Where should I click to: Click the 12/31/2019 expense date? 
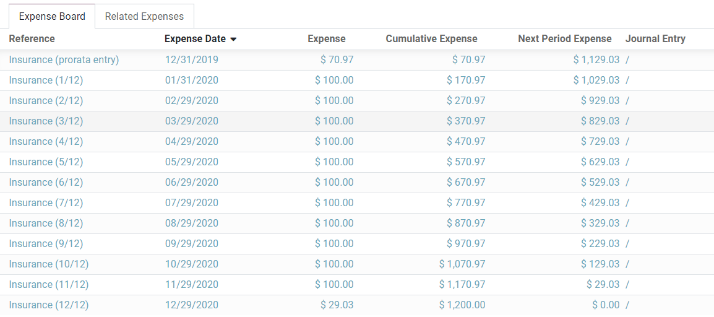[x=191, y=60]
